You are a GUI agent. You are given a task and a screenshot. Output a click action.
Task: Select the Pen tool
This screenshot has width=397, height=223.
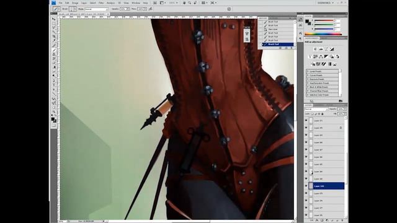[x=54, y=81]
